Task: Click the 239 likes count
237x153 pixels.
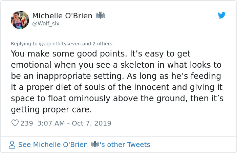Action: [27, 123]
